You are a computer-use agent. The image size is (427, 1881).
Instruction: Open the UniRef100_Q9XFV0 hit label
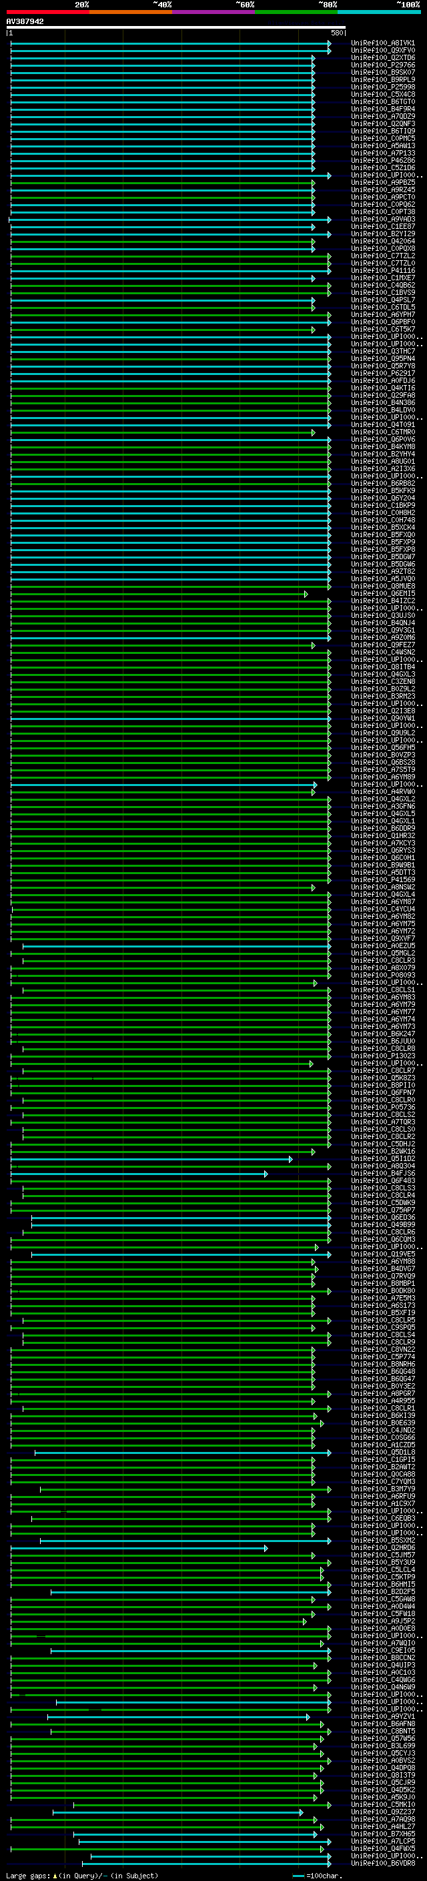(382, 51)
